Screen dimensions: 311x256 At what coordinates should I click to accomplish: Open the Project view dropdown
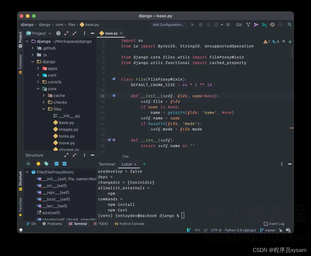coord(50,33)
